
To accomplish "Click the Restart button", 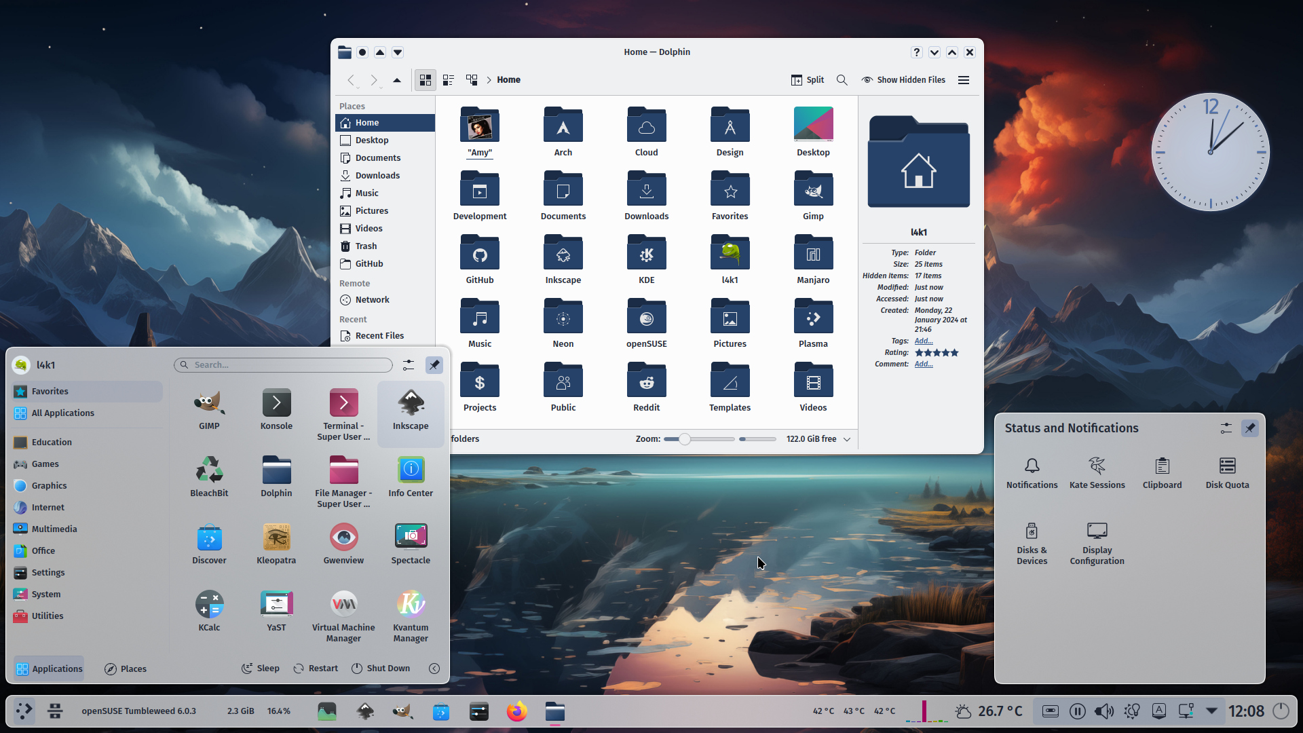I will (316, 669).
